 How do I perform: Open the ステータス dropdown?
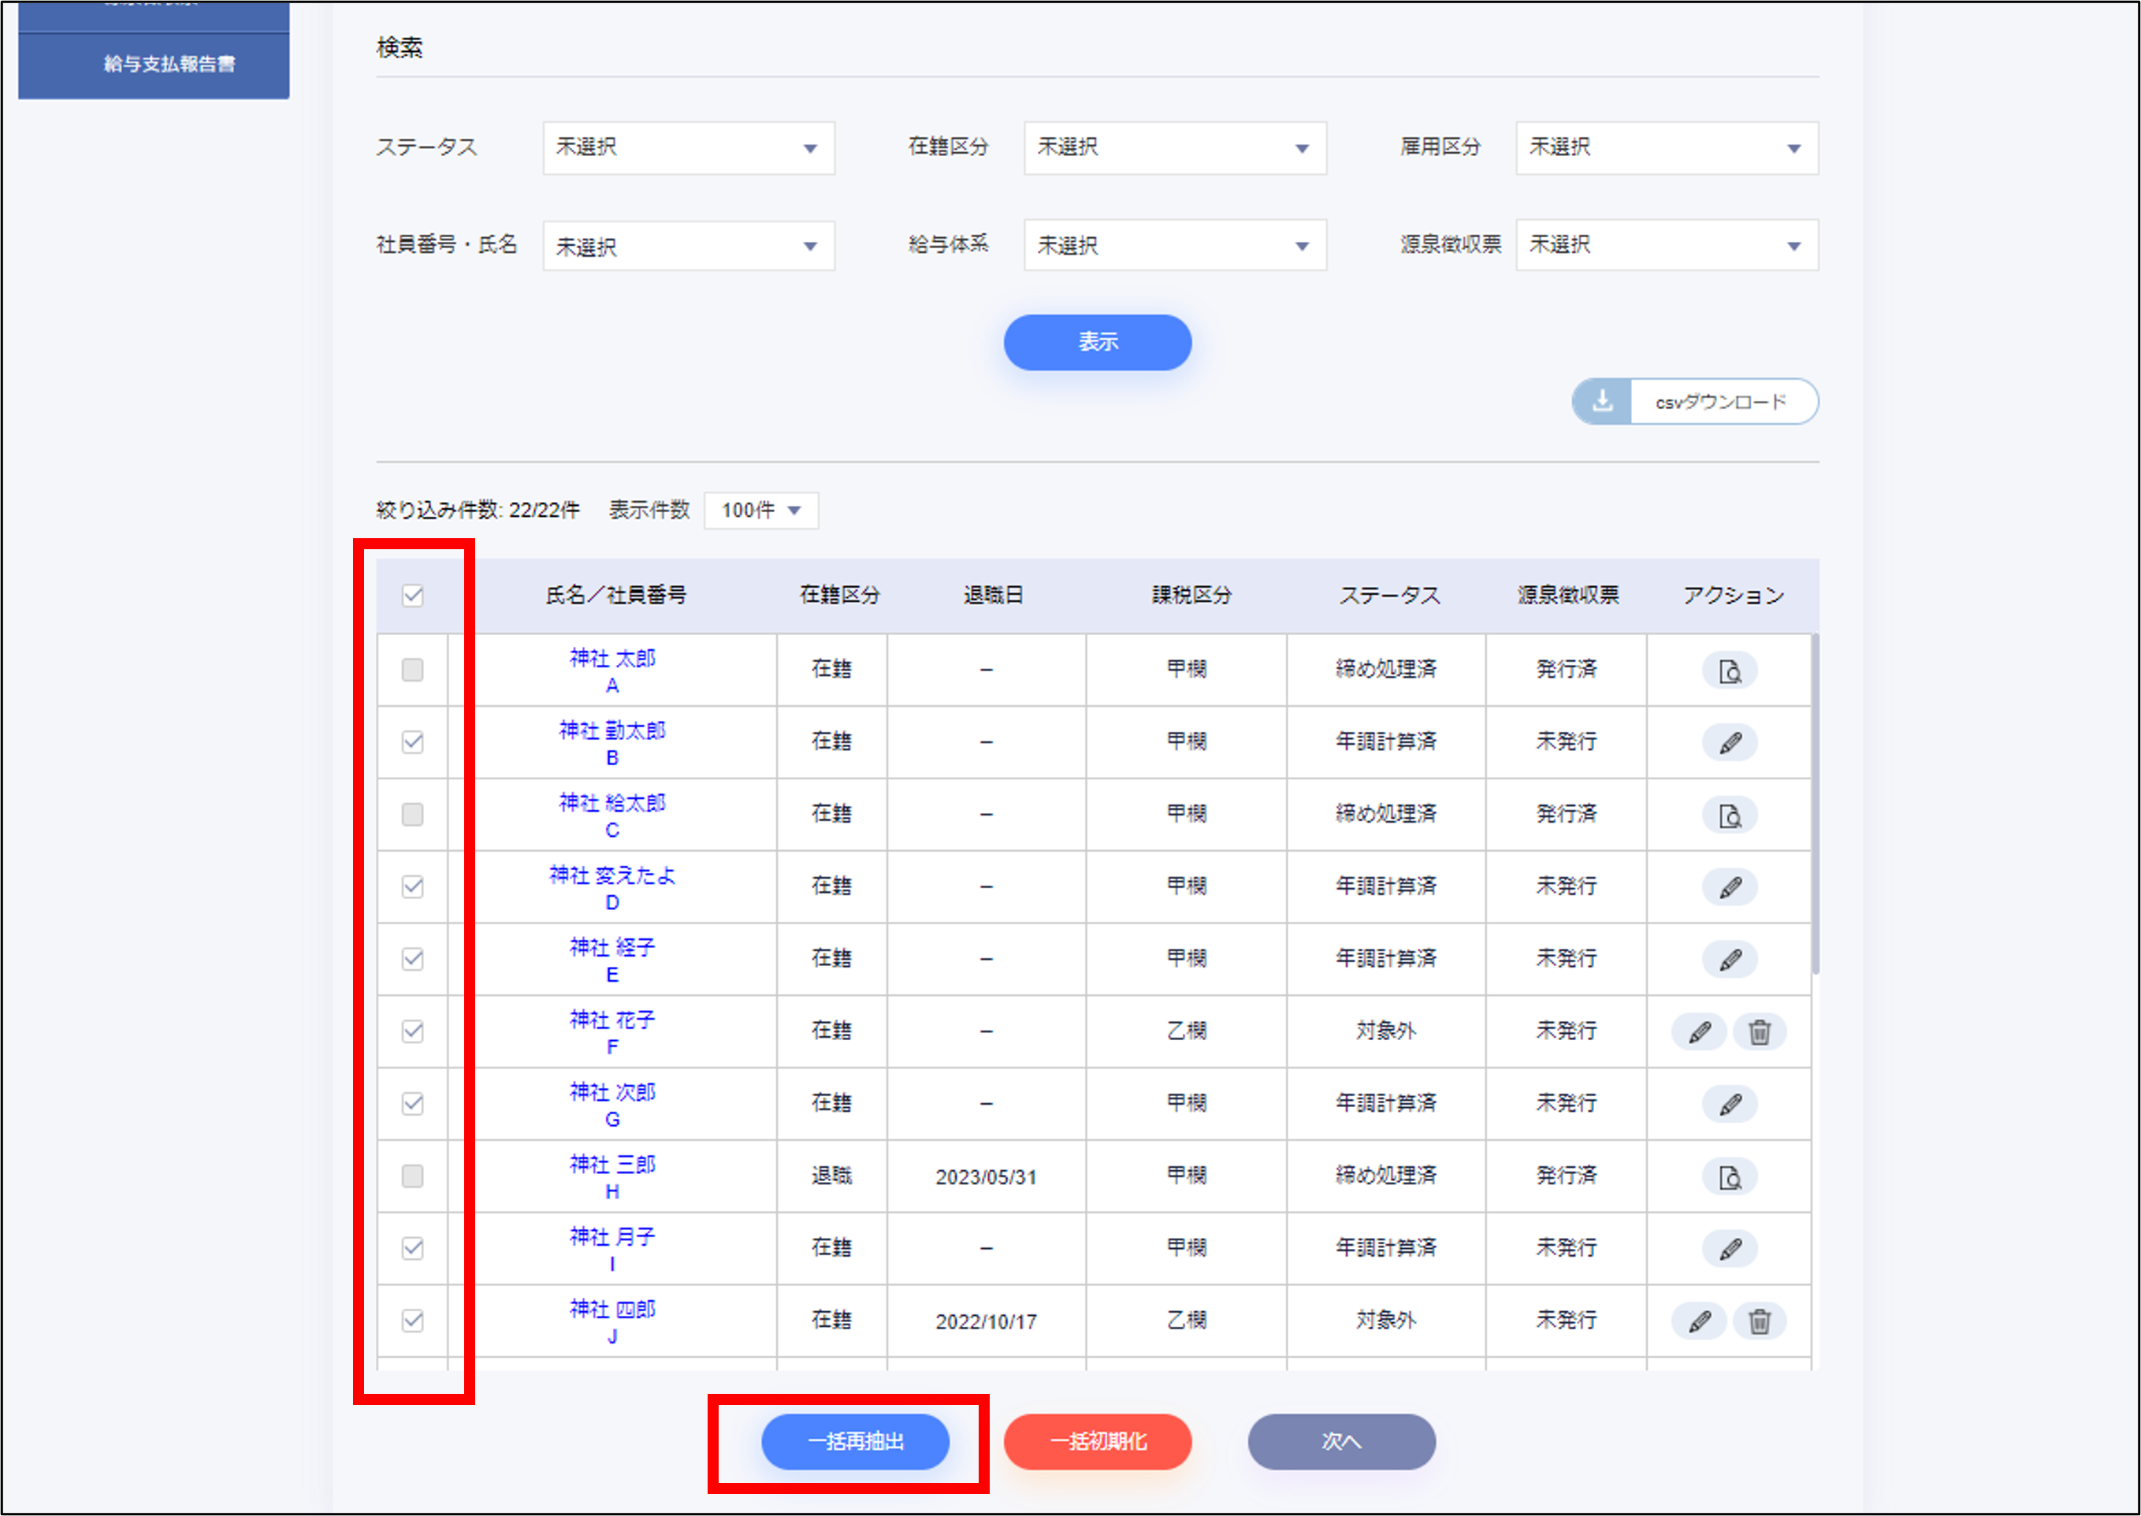688,147
